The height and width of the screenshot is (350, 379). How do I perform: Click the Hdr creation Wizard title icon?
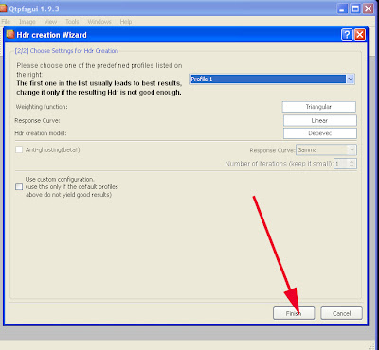pos(10,34)
